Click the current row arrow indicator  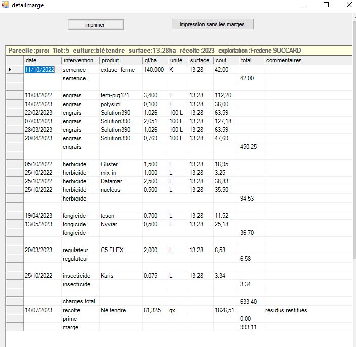click(x=10, y=70)
